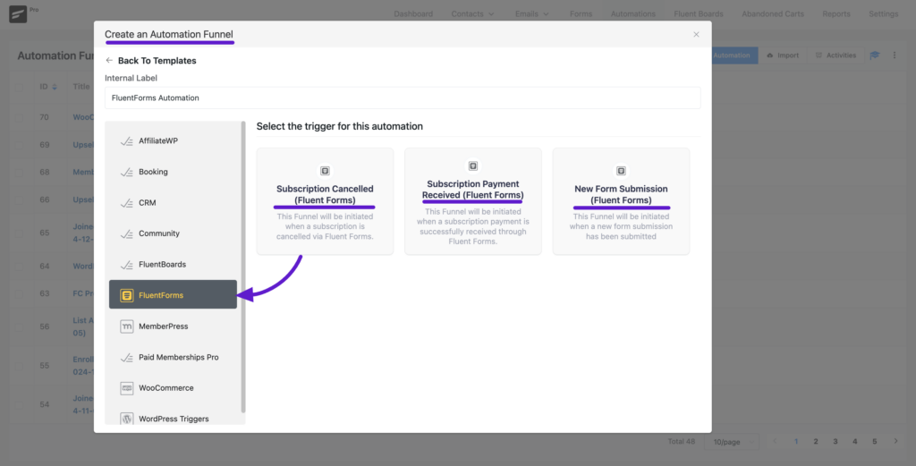Click the FluentBoards category icon
916x466 pixels.
click(126, 265)
